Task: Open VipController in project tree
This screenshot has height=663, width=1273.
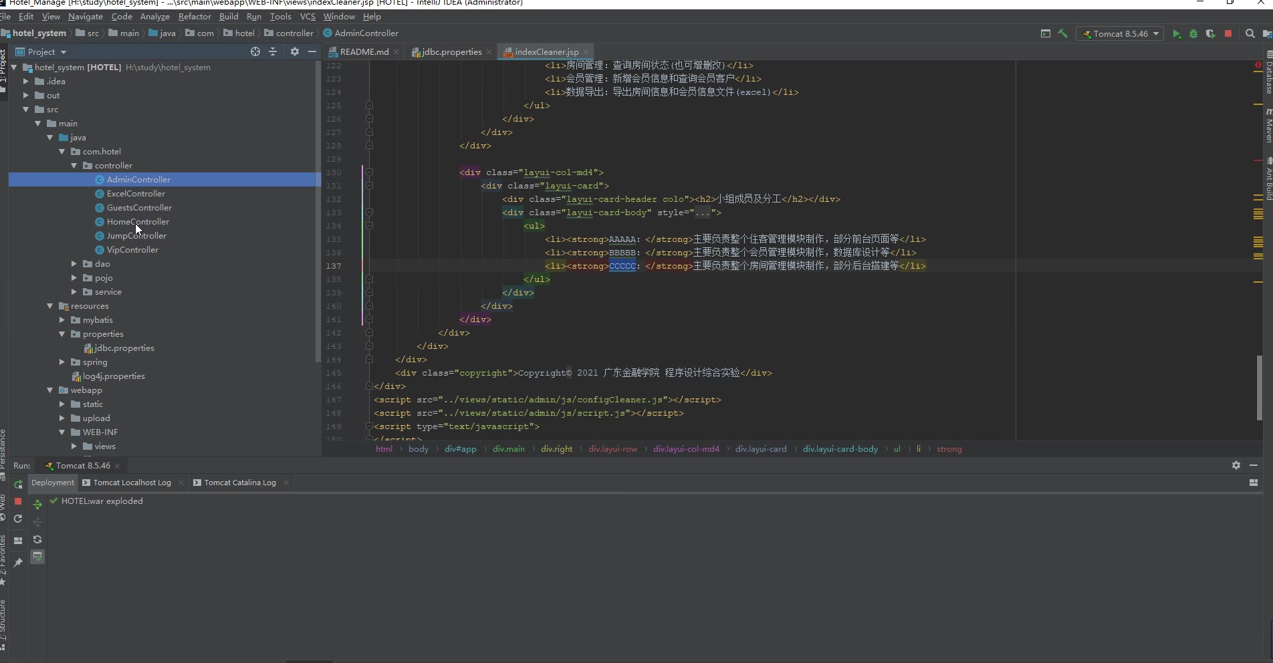Action: click(x=132, y=250)
